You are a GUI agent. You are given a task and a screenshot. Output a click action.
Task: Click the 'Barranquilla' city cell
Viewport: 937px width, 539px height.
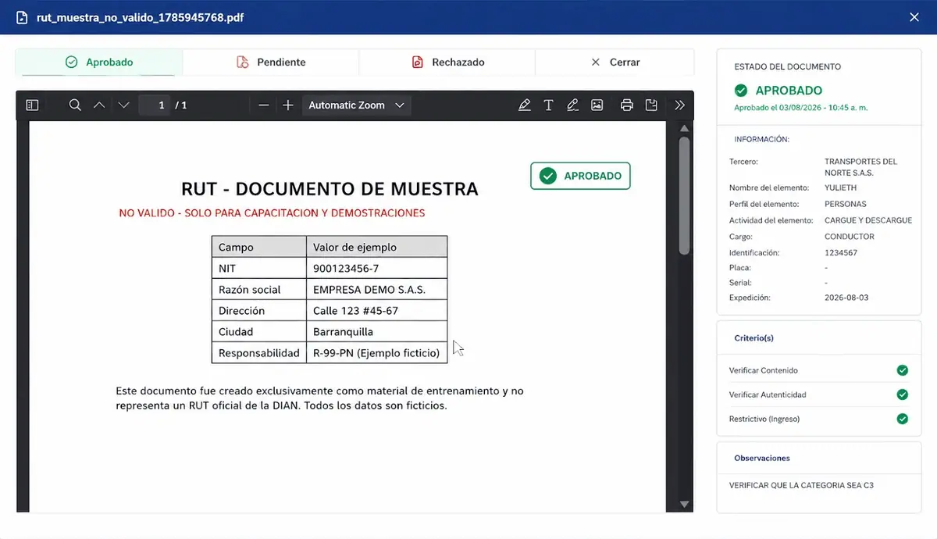point(376,331)
